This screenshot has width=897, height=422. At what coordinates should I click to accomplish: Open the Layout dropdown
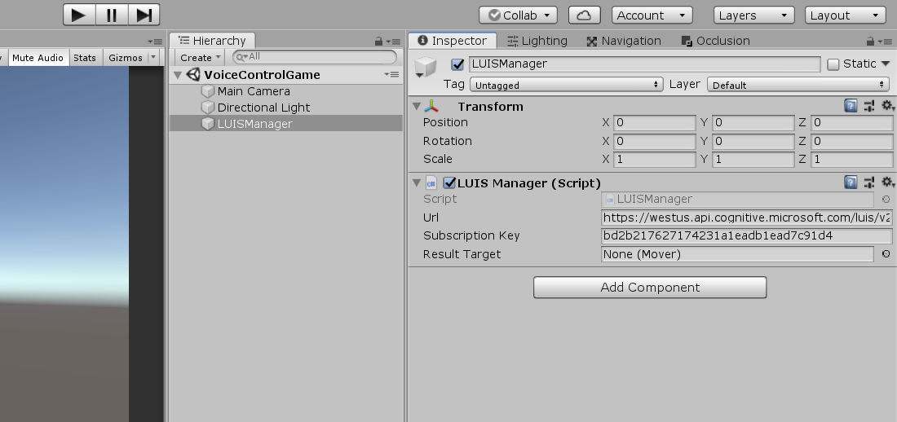(846, 15)
